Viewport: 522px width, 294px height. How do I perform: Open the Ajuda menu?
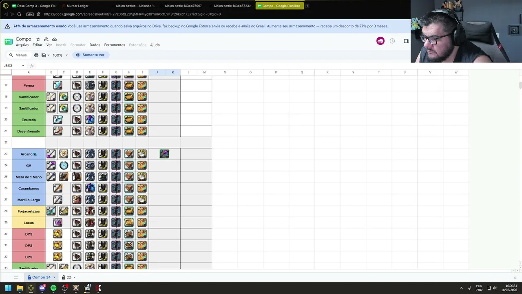(155, 45)
